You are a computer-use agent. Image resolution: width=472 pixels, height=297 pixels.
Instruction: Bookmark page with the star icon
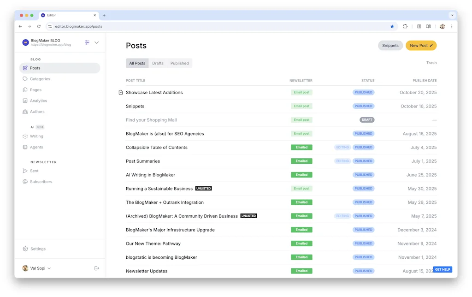coord(392,26)
